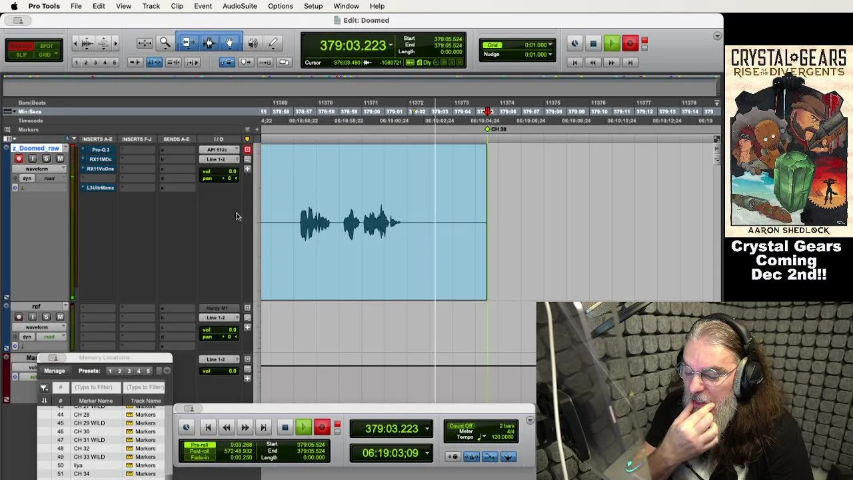Screen dimensions: 853x480
Task: Click the filter icon in Memory Locations
Action: [43, 387]
